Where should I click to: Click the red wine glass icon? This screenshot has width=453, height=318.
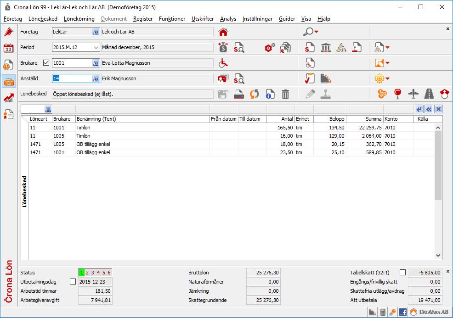[x=397, y=94]
